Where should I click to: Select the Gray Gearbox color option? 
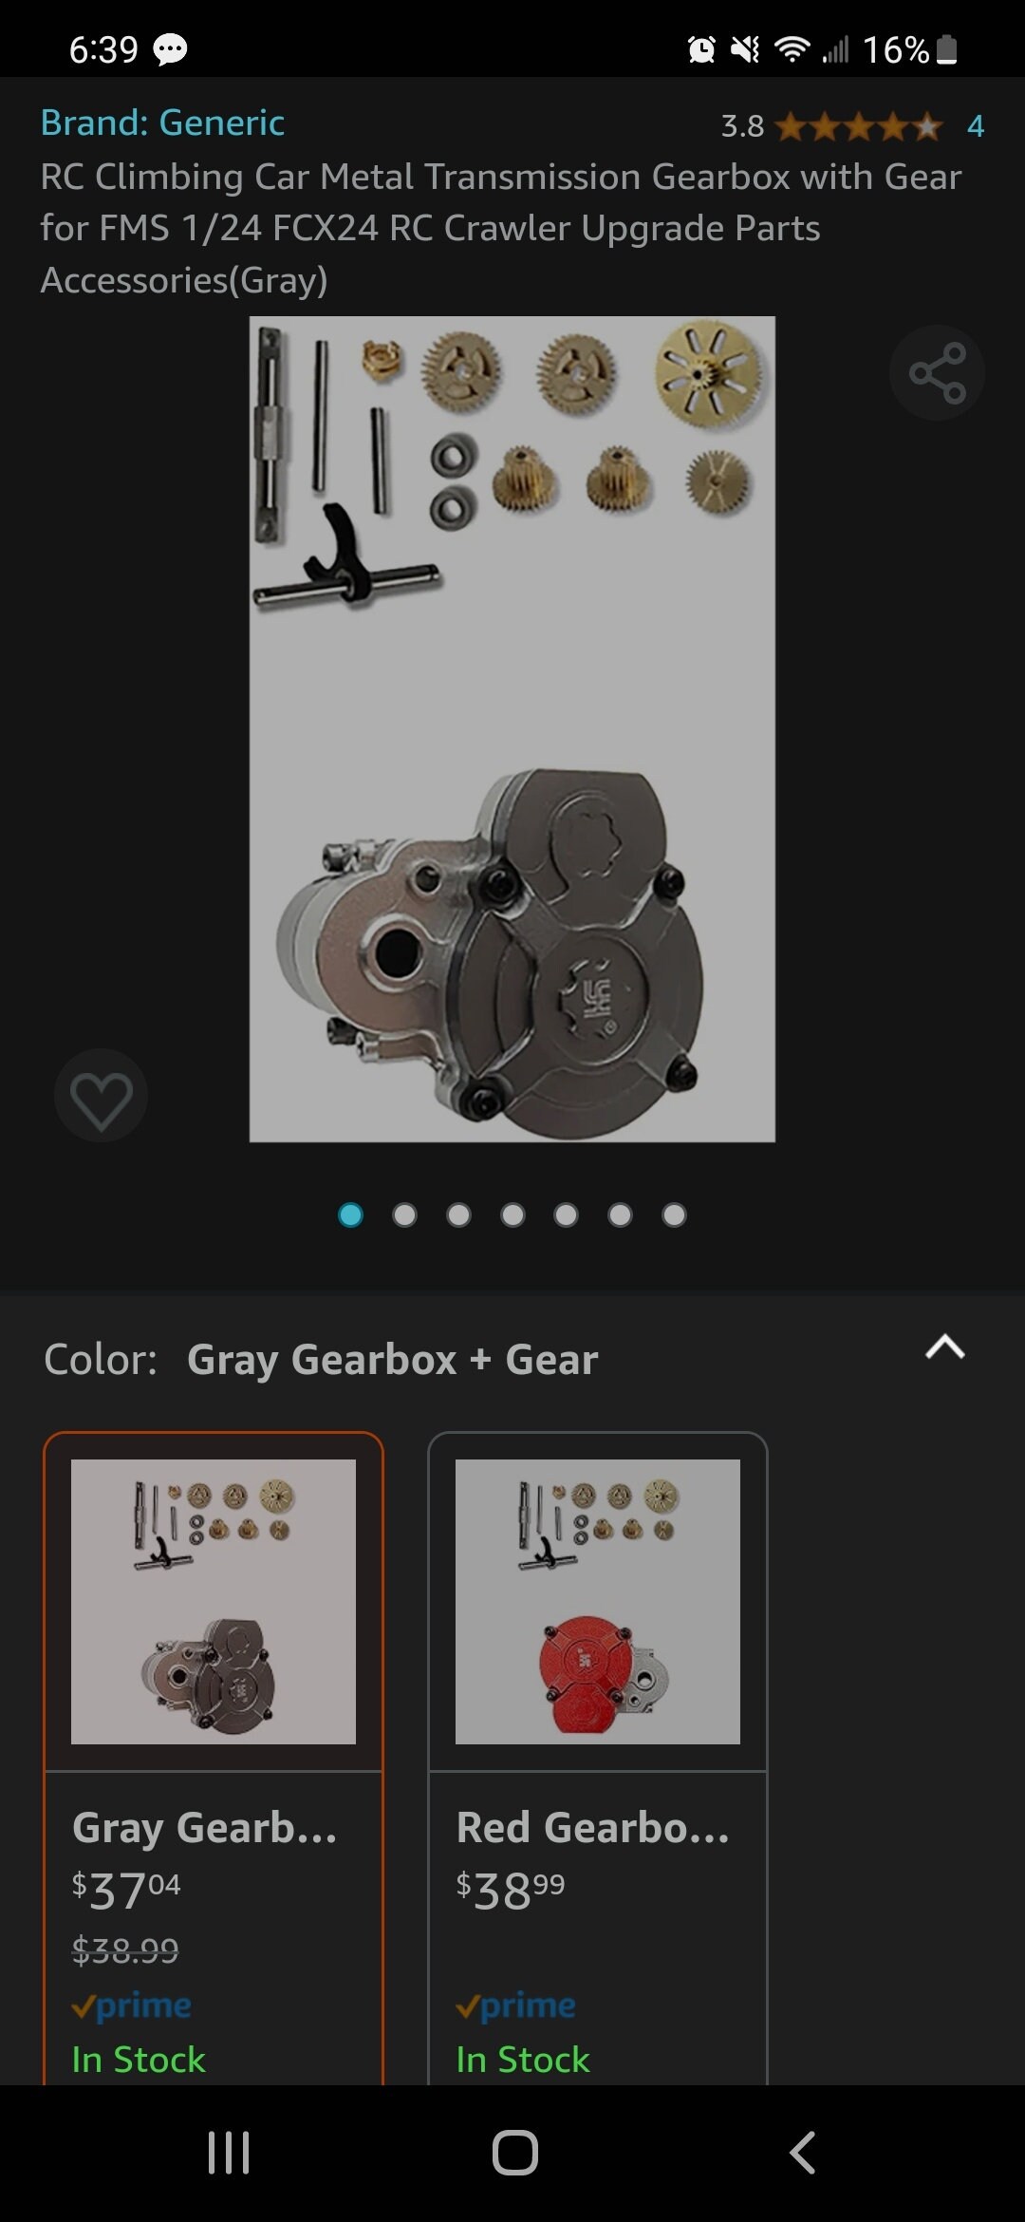click(x=214, y=1759)
